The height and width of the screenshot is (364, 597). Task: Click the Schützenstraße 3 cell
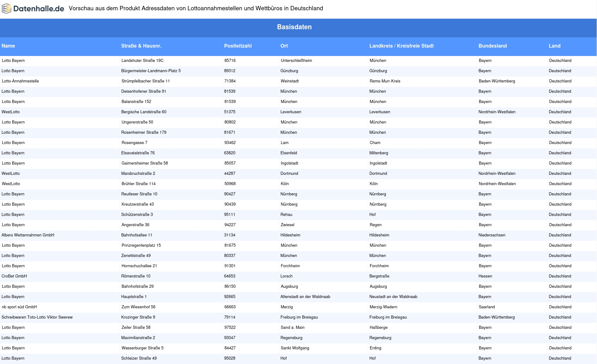click(137, 215)
